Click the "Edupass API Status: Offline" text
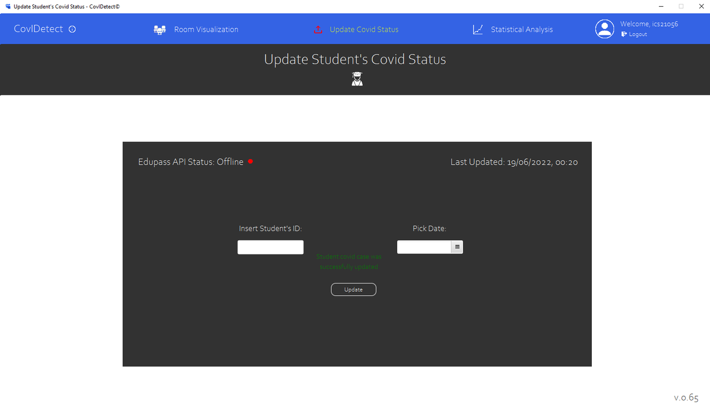Screen dimensions: 710x411 tap(191, 162)
